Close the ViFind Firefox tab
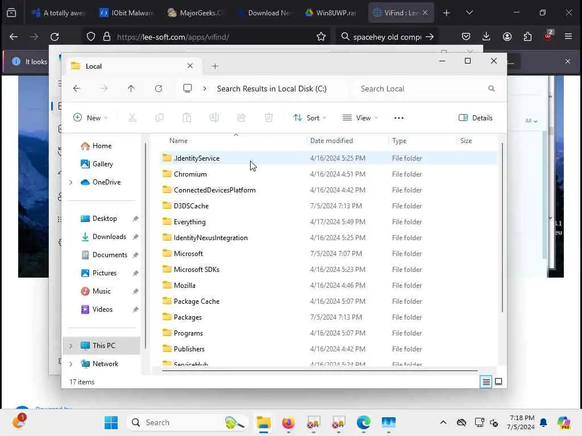This screenshot has width=582, height=436. coord(425,12)
